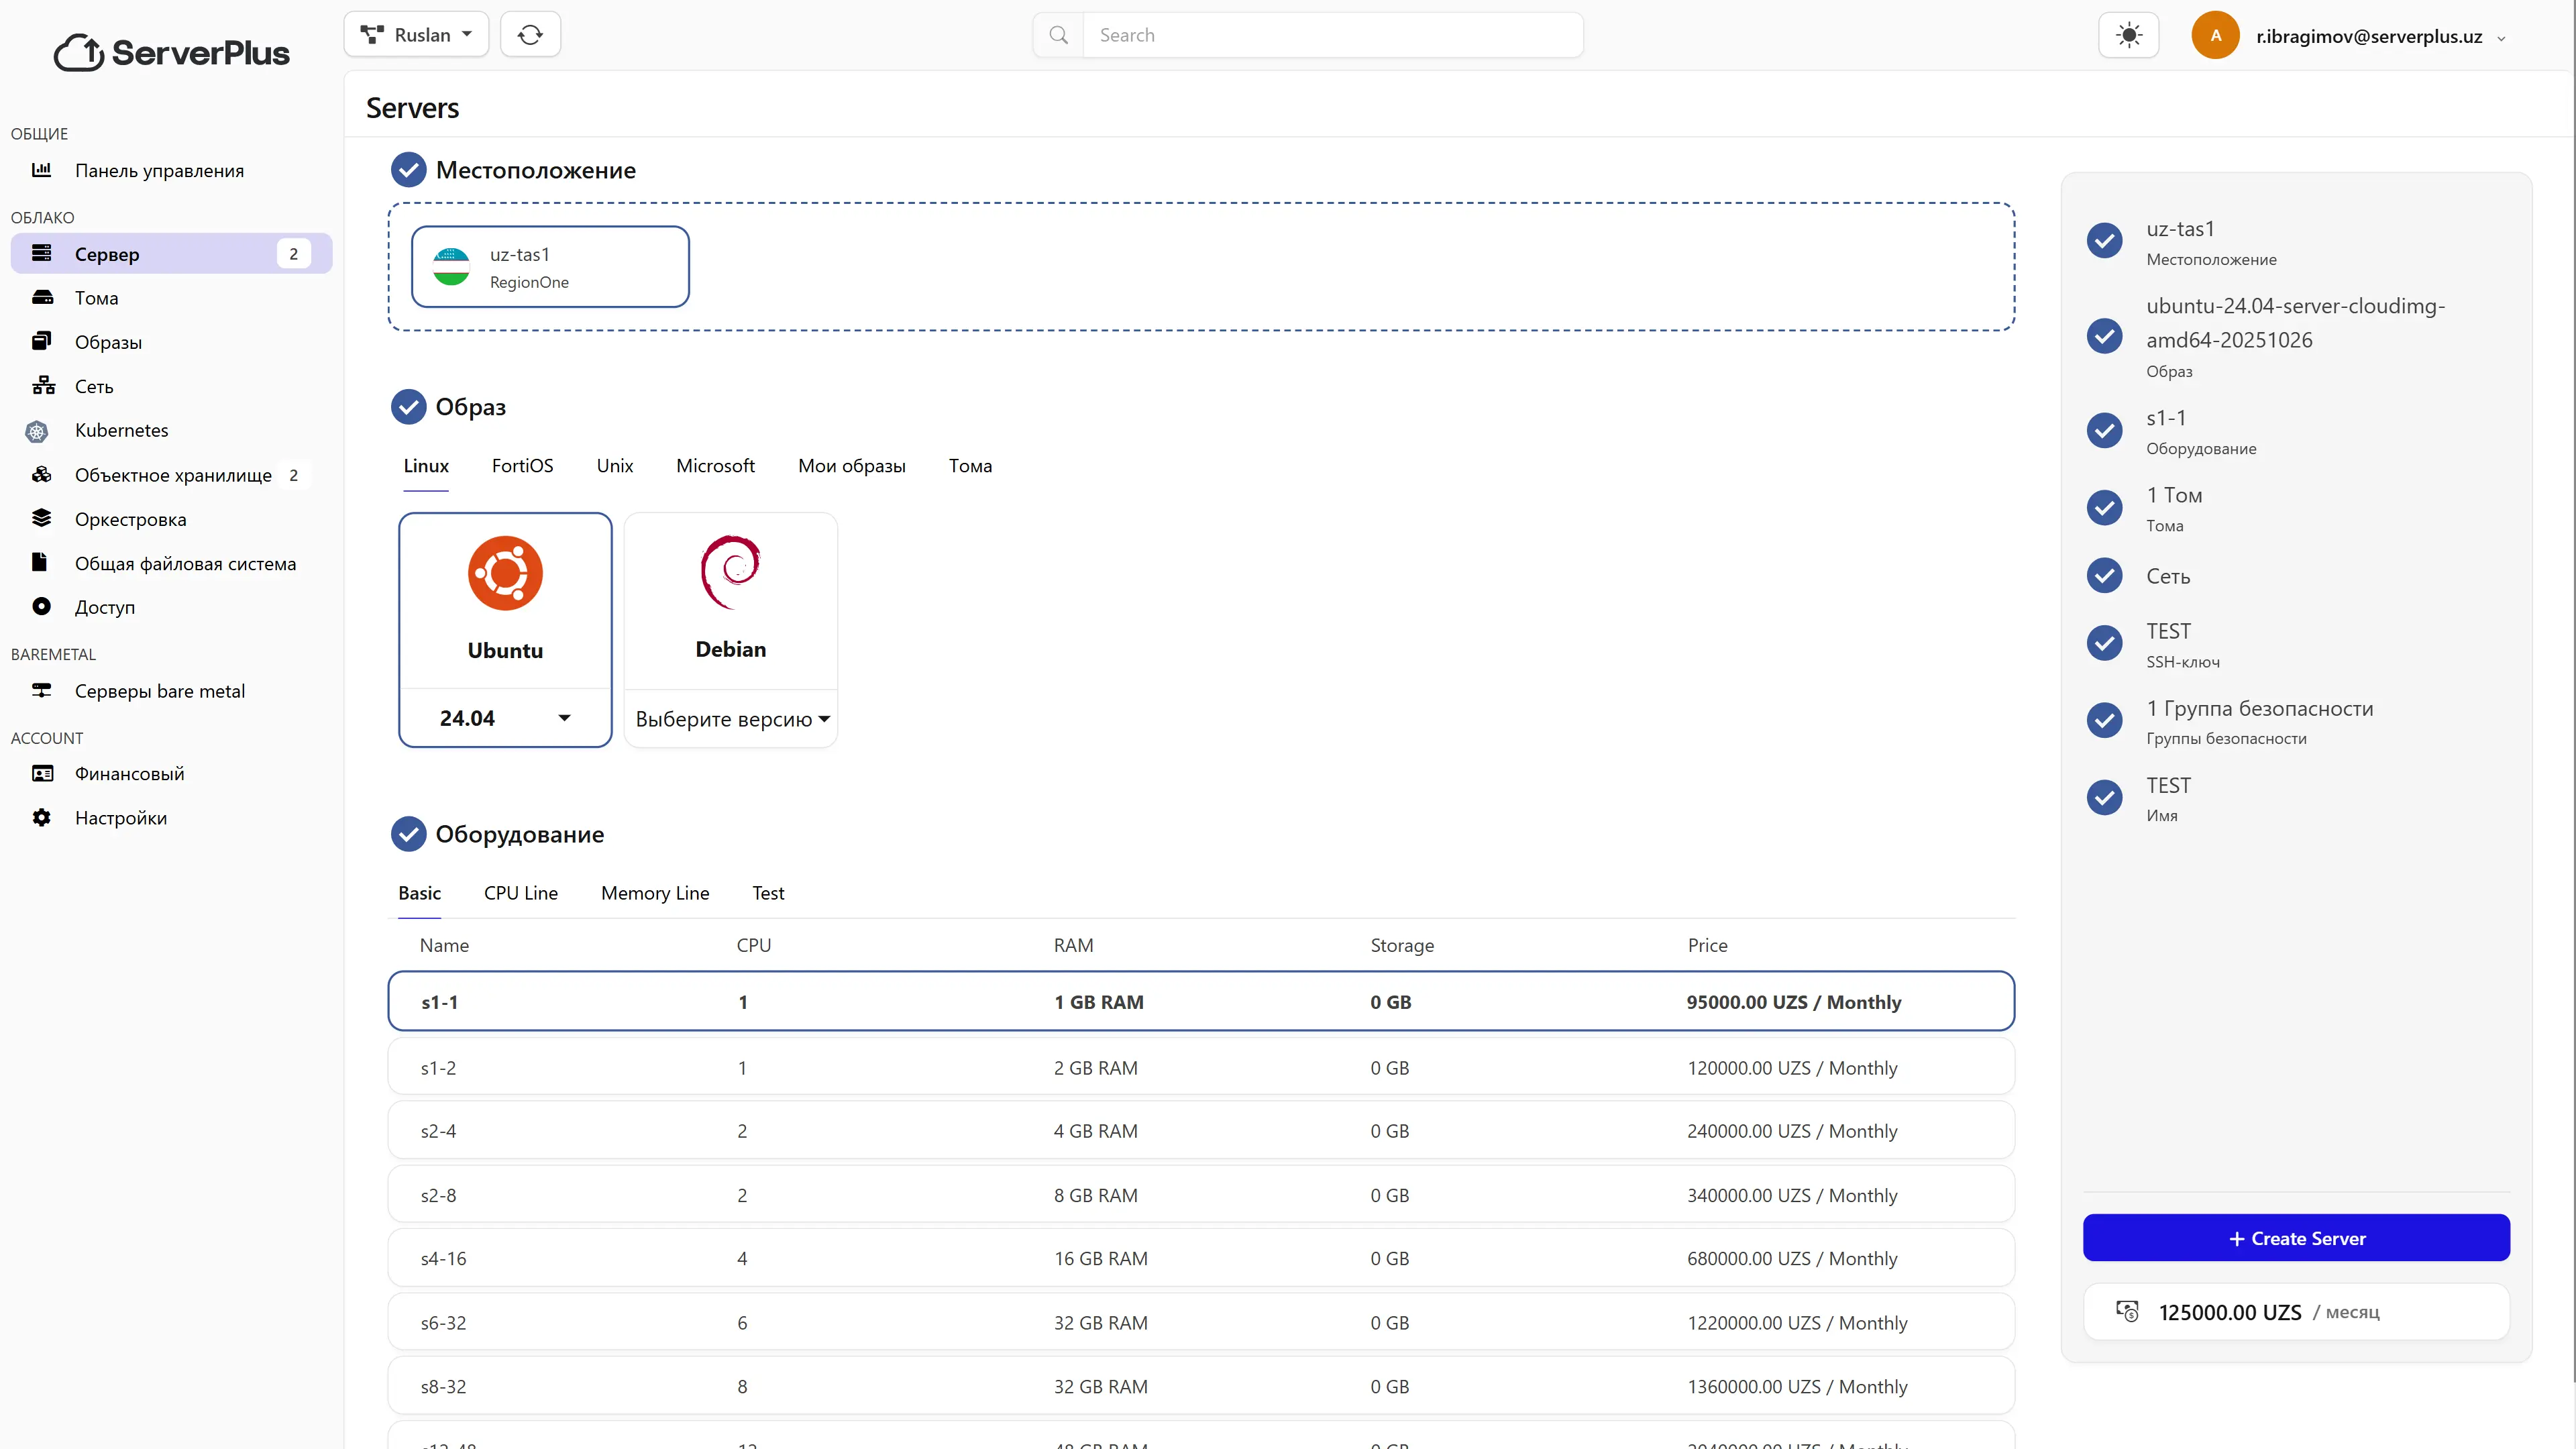Select the uz-tas1 RegionOne location card

[x=550, y=267]
